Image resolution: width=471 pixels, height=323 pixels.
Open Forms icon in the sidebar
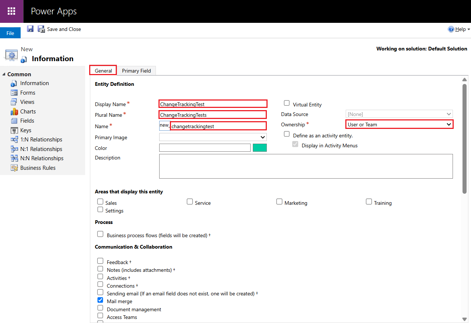[14, 93]
